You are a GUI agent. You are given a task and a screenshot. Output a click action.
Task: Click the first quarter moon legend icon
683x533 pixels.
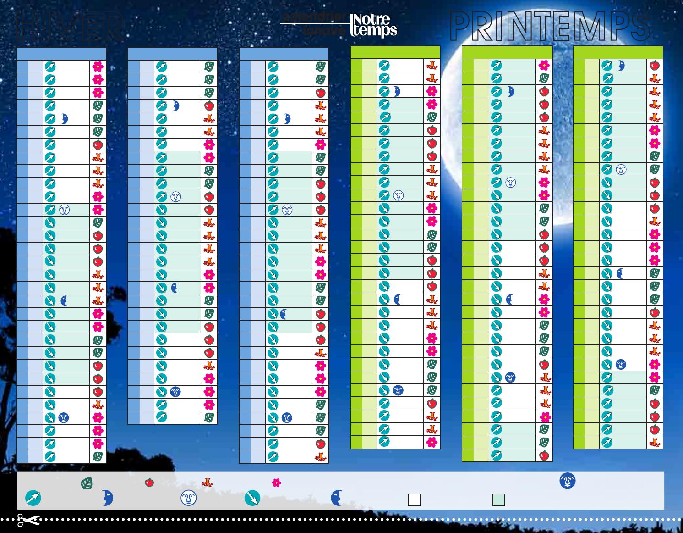pos(108,498)
